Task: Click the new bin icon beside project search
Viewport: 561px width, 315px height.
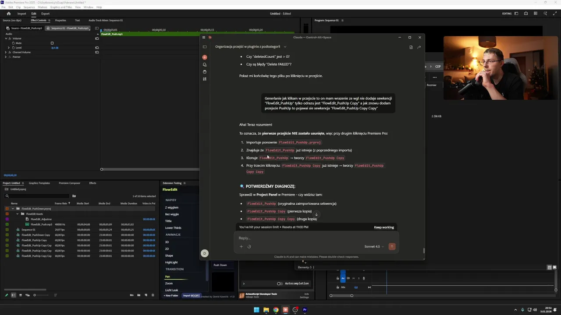Action: (74, 196)
